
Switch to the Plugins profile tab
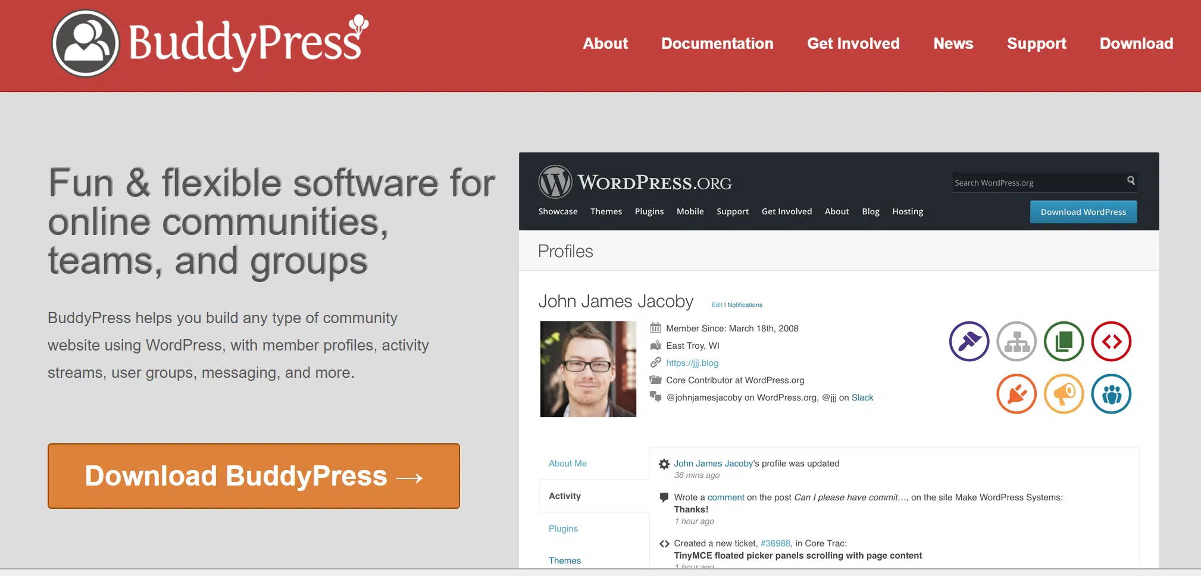(x=563, y=529)
